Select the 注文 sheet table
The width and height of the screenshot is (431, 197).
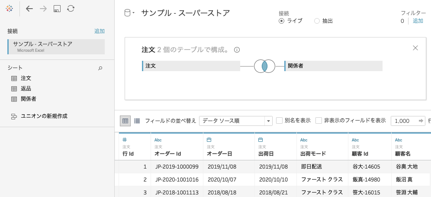(x=26, y=78)
